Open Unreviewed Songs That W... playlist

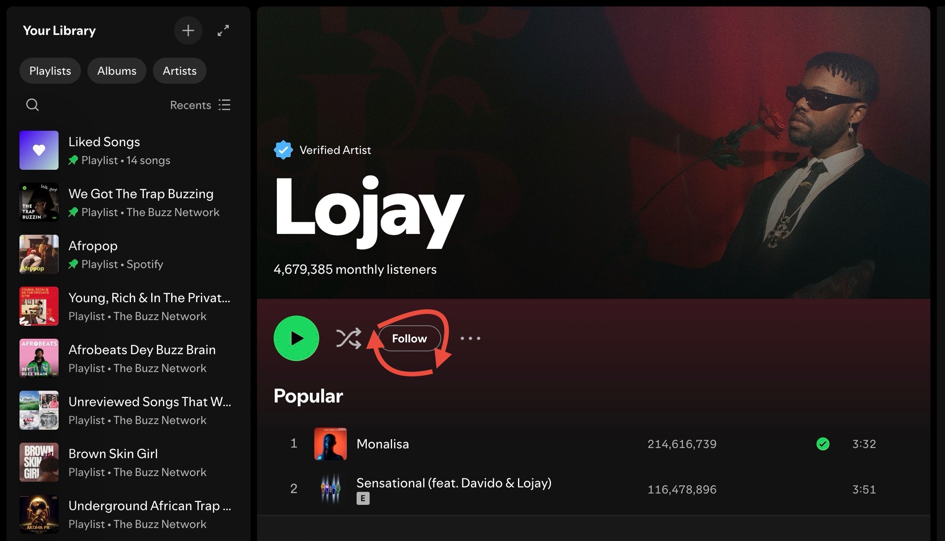pos(128,410)
